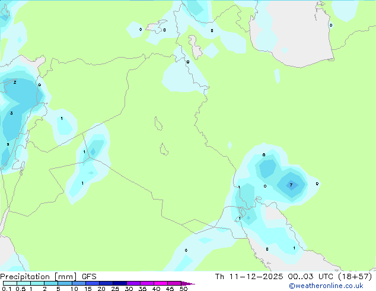
Task: Click the legend label 0.1
Action: tap(7, 289)
